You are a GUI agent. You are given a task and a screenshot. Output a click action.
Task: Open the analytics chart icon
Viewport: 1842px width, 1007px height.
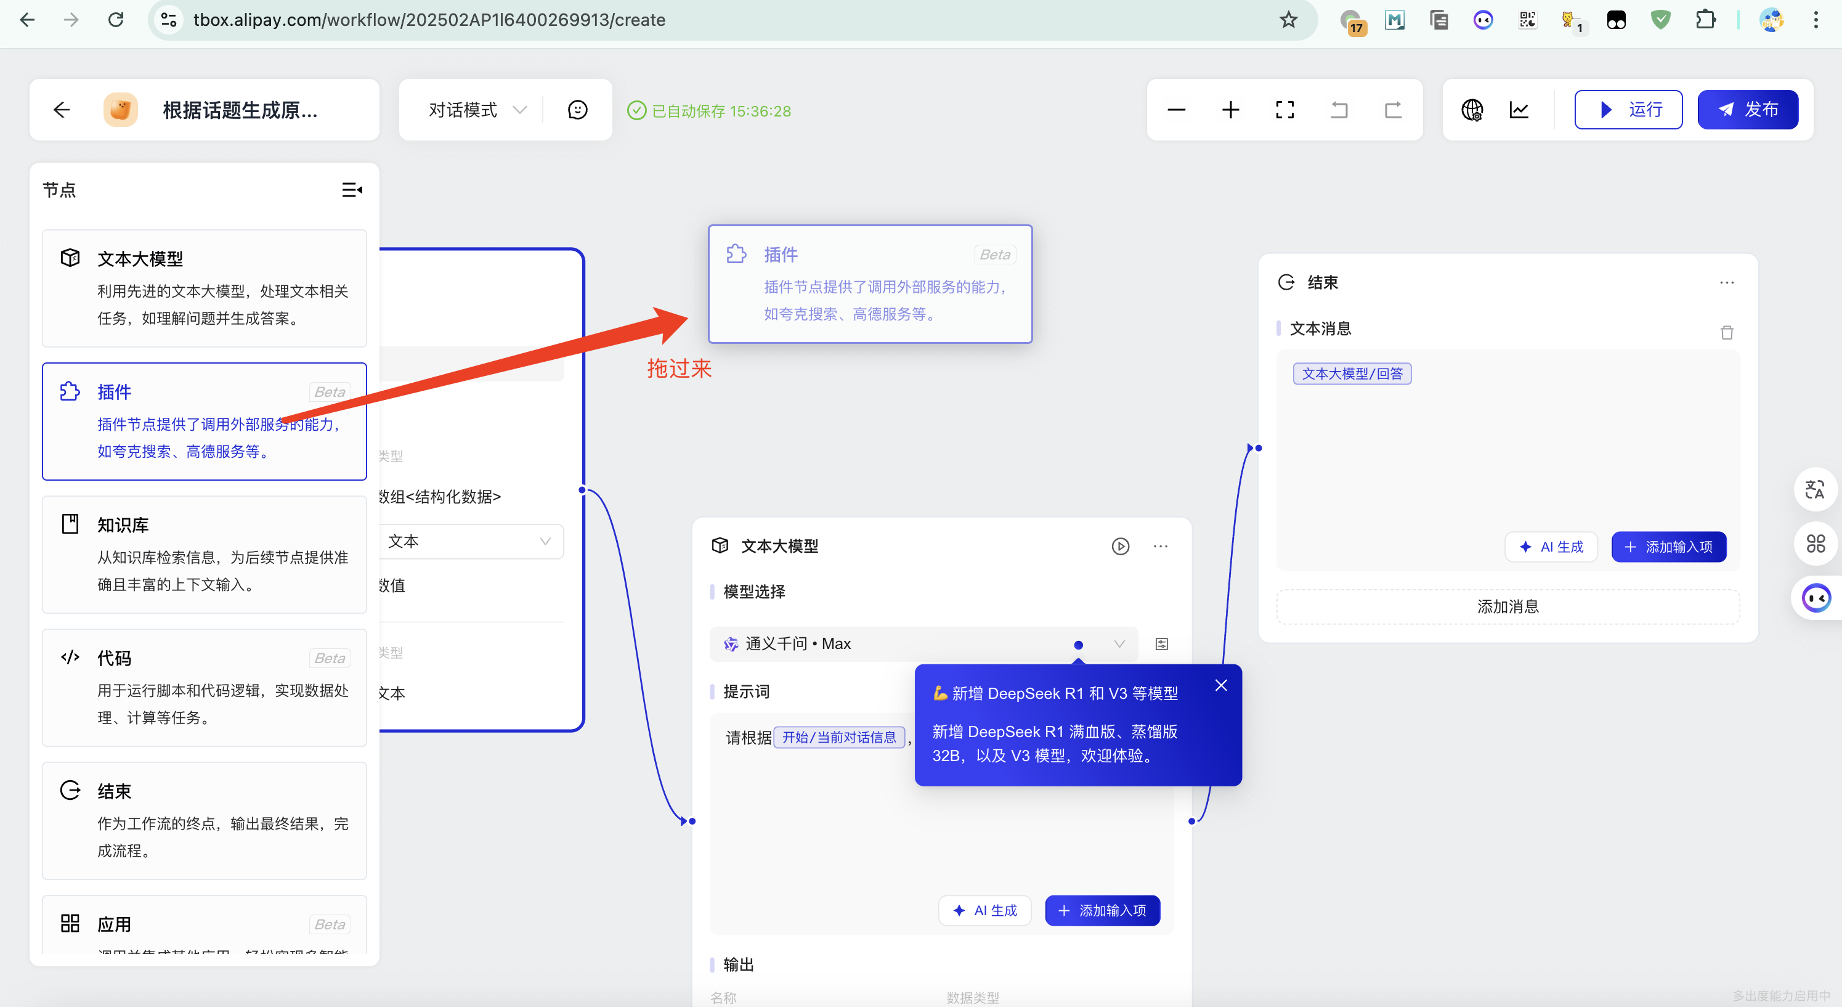point(1519,110)
